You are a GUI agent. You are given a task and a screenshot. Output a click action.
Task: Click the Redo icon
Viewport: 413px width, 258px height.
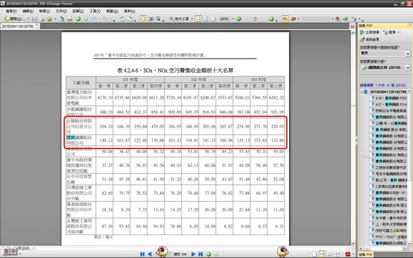tap(105, 19)
